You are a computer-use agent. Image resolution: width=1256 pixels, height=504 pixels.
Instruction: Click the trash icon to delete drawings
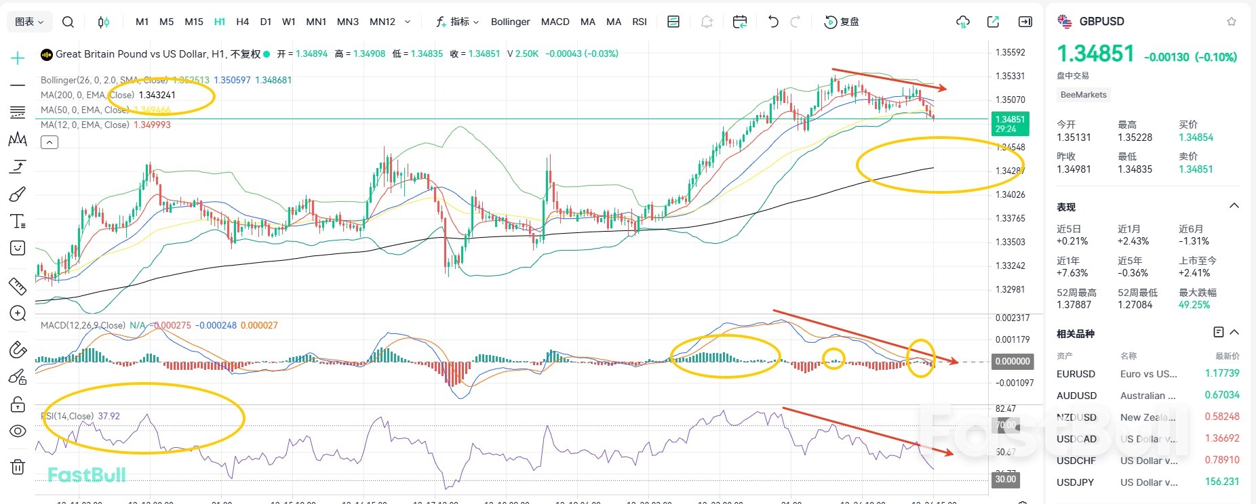(x=18, y=467)
